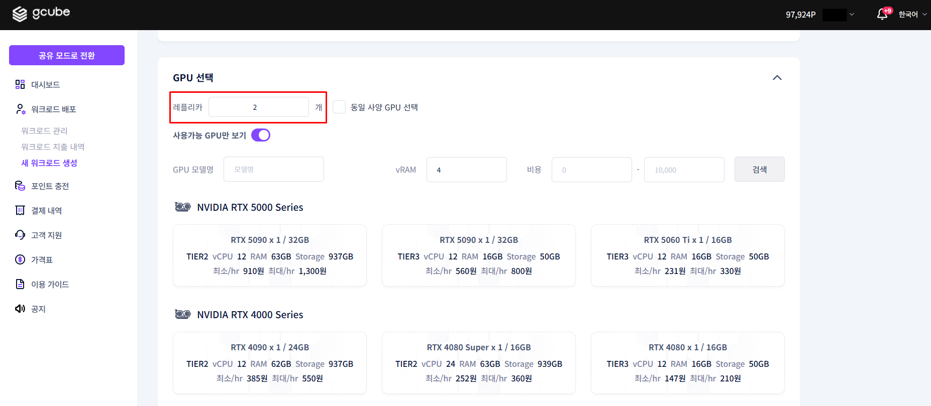Click the GPU 모델명 input field
The height and width of the screenshot is (406, 931).
(x=274, y=169)
